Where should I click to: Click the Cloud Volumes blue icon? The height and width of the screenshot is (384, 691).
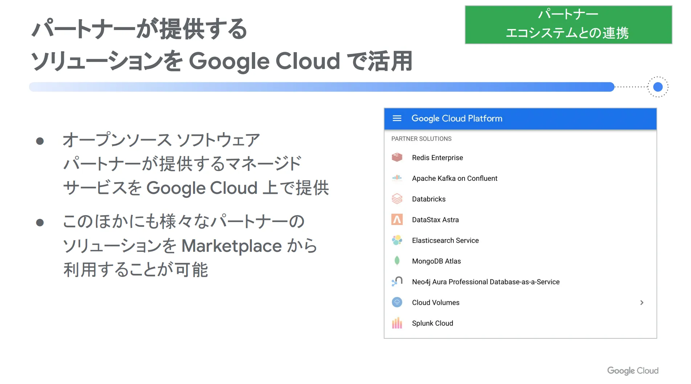coord(397,302)
